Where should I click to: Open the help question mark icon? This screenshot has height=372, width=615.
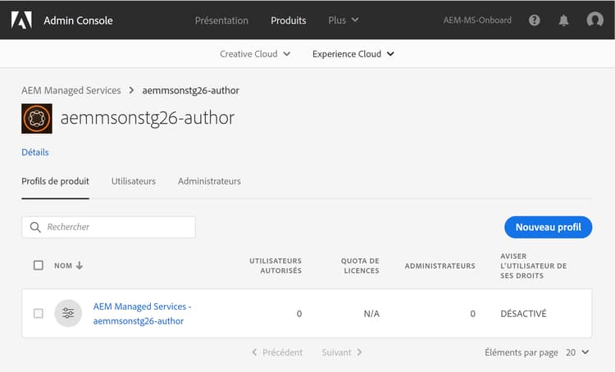tap(535, 20)
